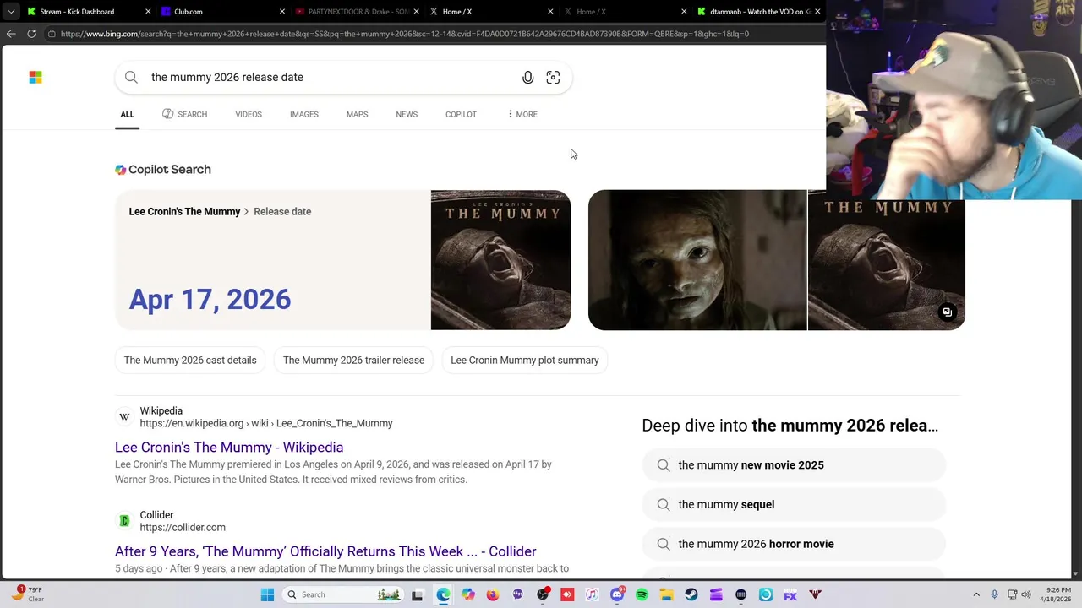Click the Copilot Search heading
This screenshot has width=1082, height=608.
[163, 170]
